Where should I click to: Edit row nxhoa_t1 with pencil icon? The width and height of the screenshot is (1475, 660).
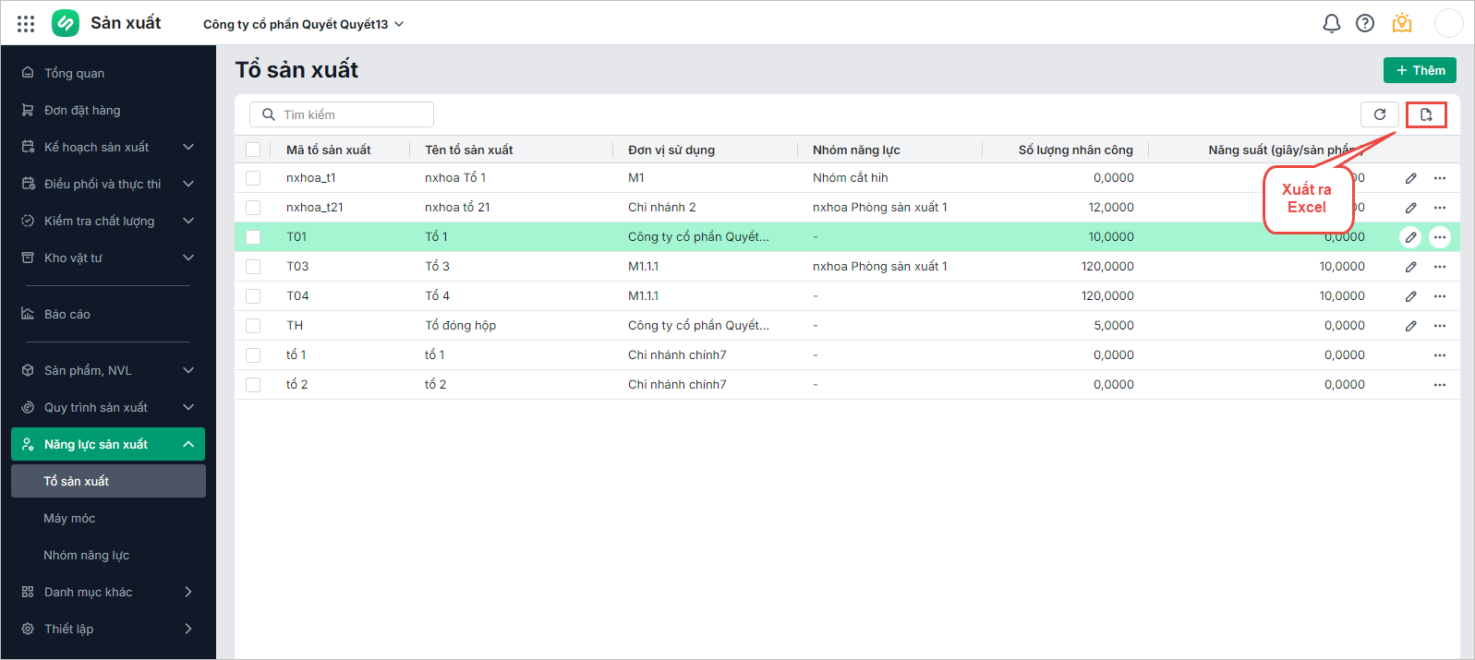(x=1410, y=178)
